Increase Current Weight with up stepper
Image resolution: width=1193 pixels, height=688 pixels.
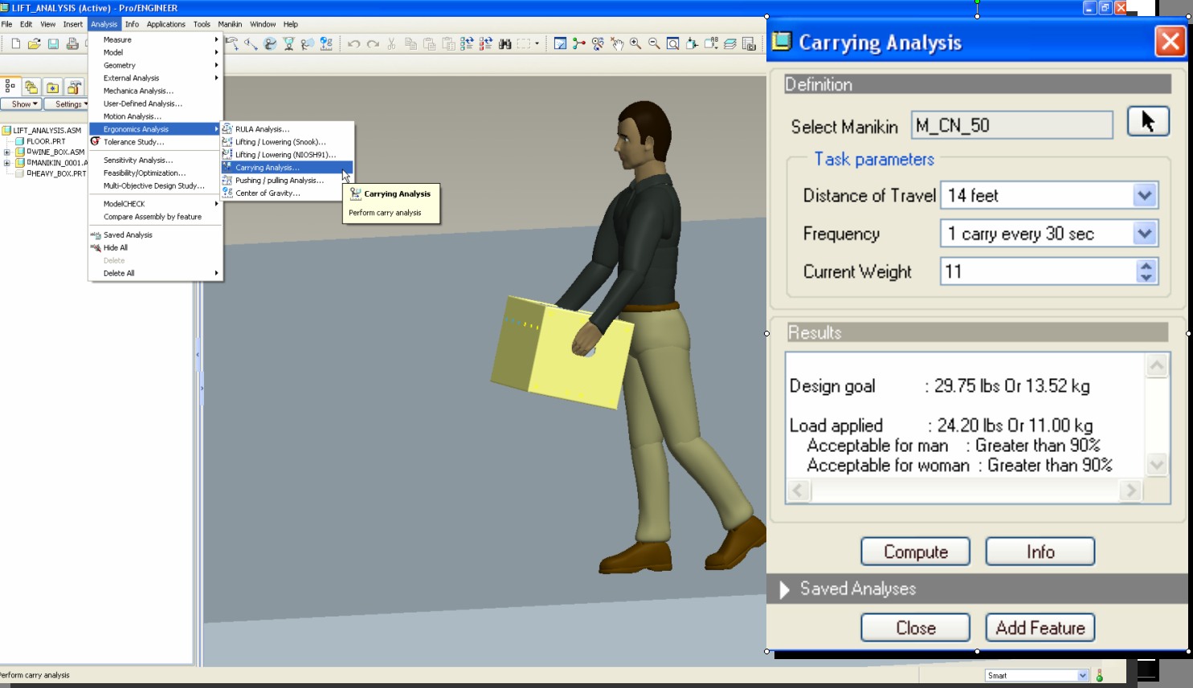click(1146, 266)
